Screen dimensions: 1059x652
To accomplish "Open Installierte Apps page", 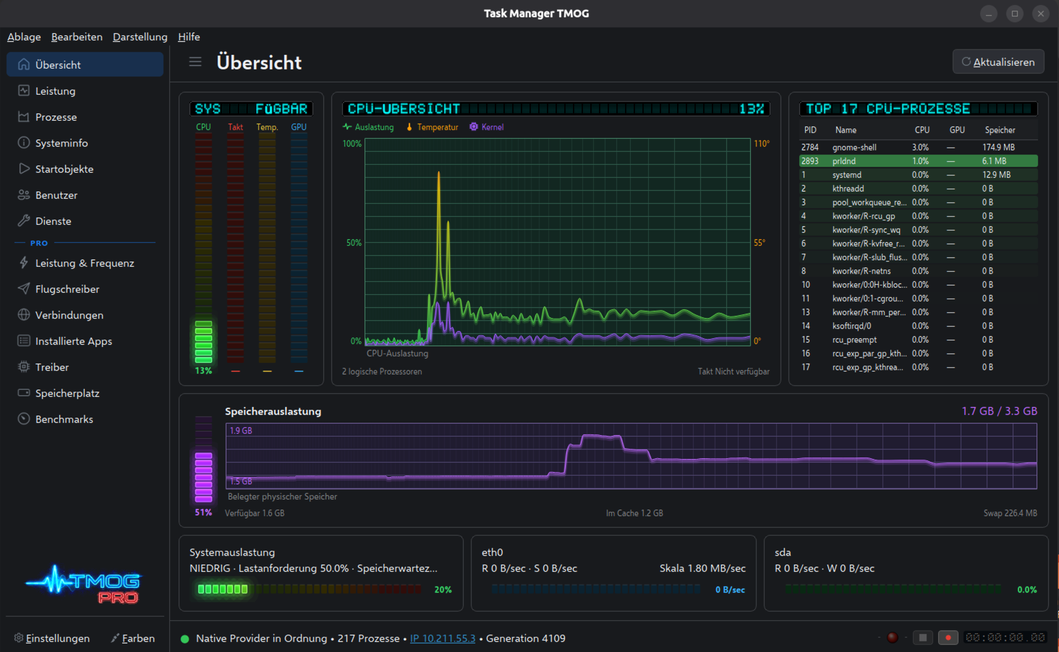I will pyautogui.click(x=85, y=341).
